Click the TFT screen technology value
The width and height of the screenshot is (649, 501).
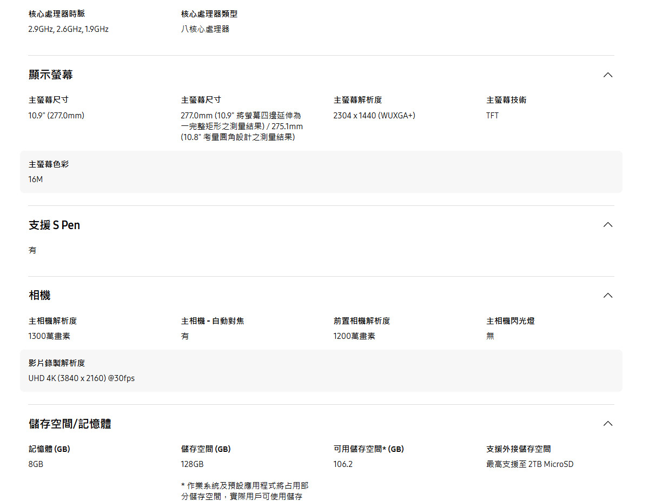click(x=492, y=116)
